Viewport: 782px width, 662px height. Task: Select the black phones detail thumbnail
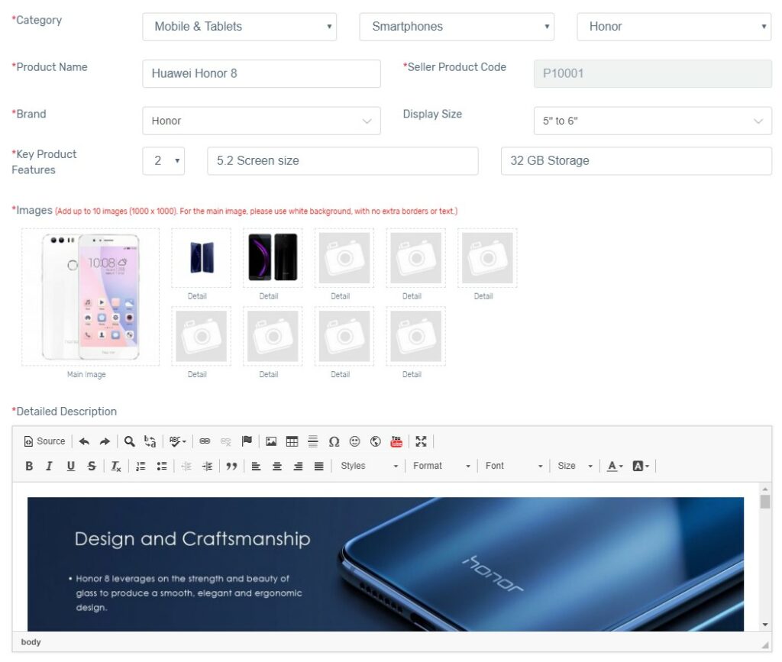coord(273,258)
